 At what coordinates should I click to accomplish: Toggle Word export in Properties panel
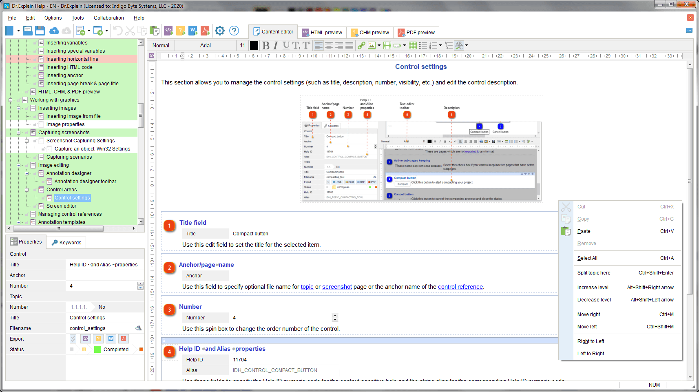111,339
